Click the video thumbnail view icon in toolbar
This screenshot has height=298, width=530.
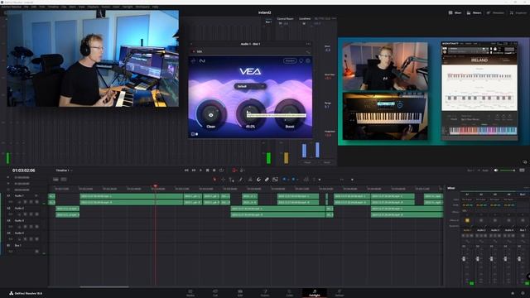[x=275, y=180]
